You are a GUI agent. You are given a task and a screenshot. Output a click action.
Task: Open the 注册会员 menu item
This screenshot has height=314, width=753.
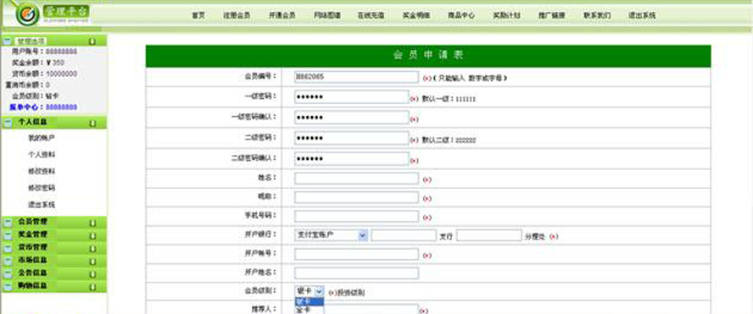[237, 15]
